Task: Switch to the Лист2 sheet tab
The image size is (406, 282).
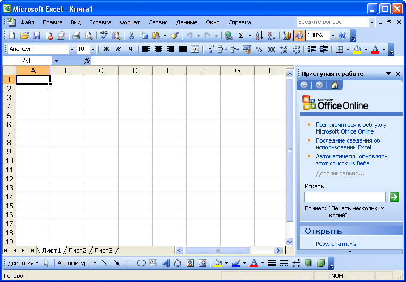Action: point(77,250)
